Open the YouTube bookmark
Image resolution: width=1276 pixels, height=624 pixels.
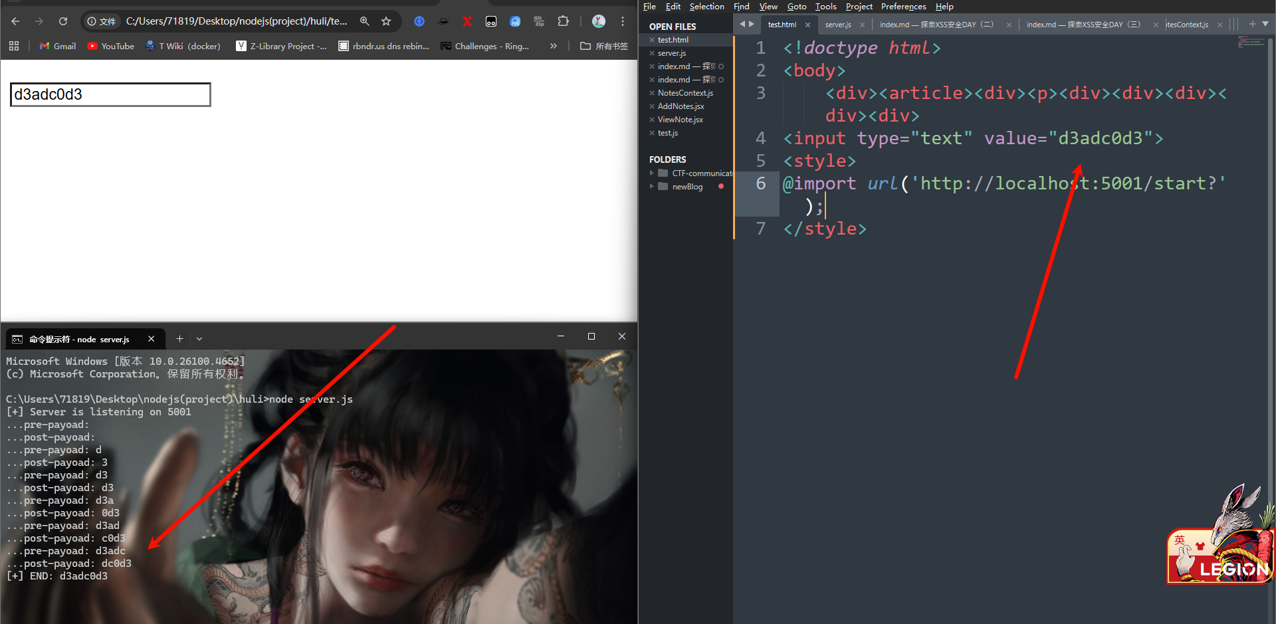pos(111,46)
